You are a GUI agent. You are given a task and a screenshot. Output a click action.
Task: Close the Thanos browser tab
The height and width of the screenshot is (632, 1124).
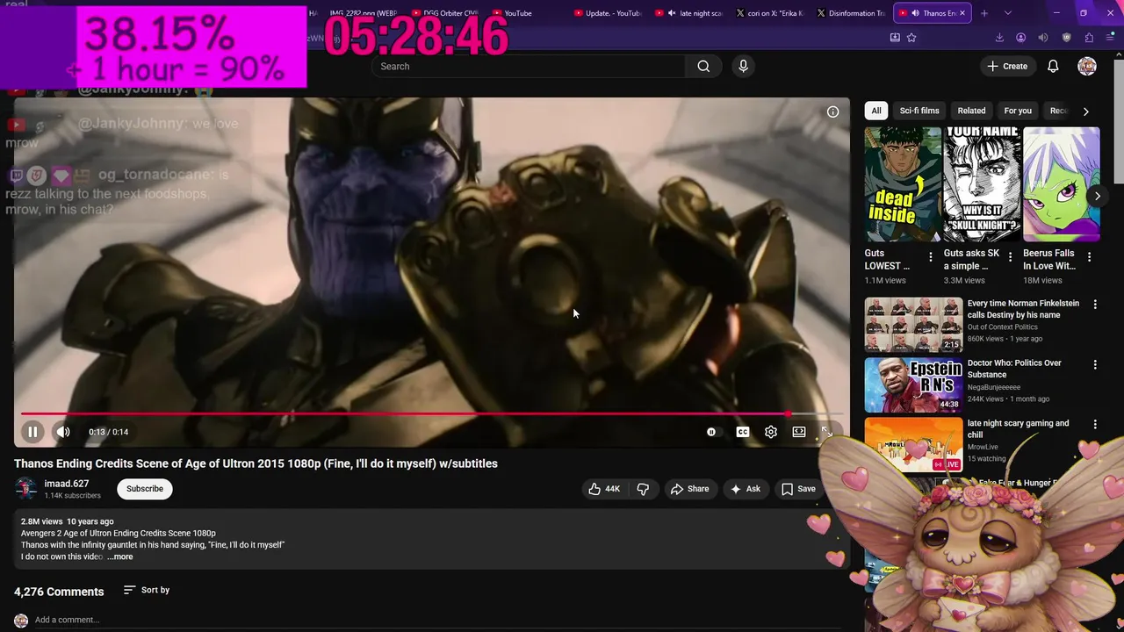click(962, 13)
